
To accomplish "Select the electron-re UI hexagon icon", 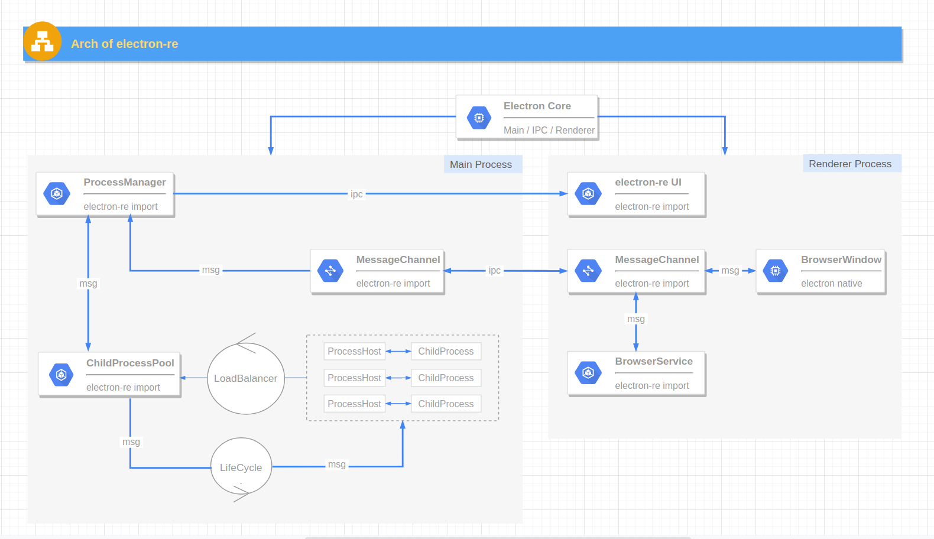I will [588, 194].
